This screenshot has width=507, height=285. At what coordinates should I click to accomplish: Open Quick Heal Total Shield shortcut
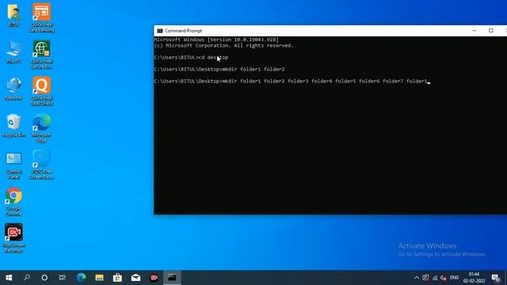pyautogui.click(x=41, y=92)
